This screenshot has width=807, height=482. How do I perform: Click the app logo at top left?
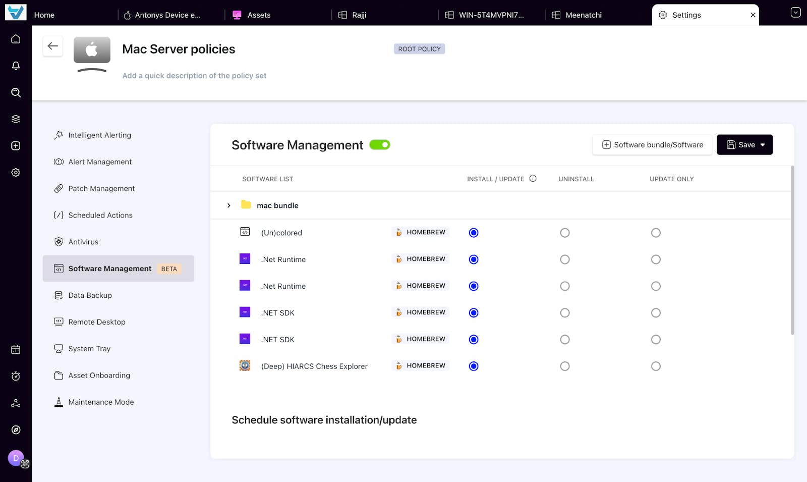(16, 12)
